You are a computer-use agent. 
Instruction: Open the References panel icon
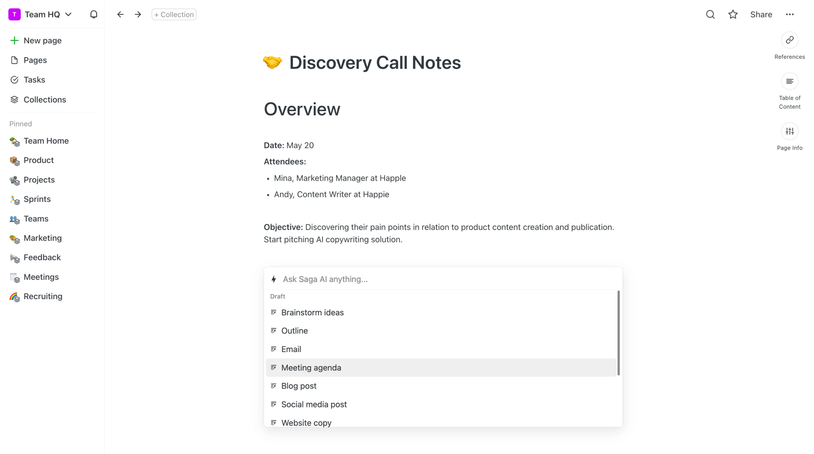coord(789,40)
